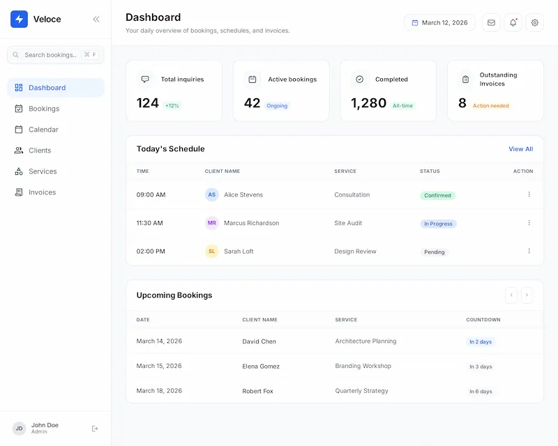Click the March 18, 2026 date
Screen dimensions: 558x446
click(x=159, y=391)
